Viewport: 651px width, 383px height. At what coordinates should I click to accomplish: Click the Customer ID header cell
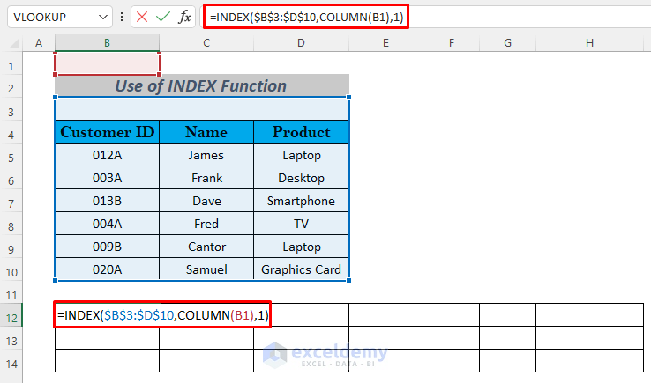[108, 132]
